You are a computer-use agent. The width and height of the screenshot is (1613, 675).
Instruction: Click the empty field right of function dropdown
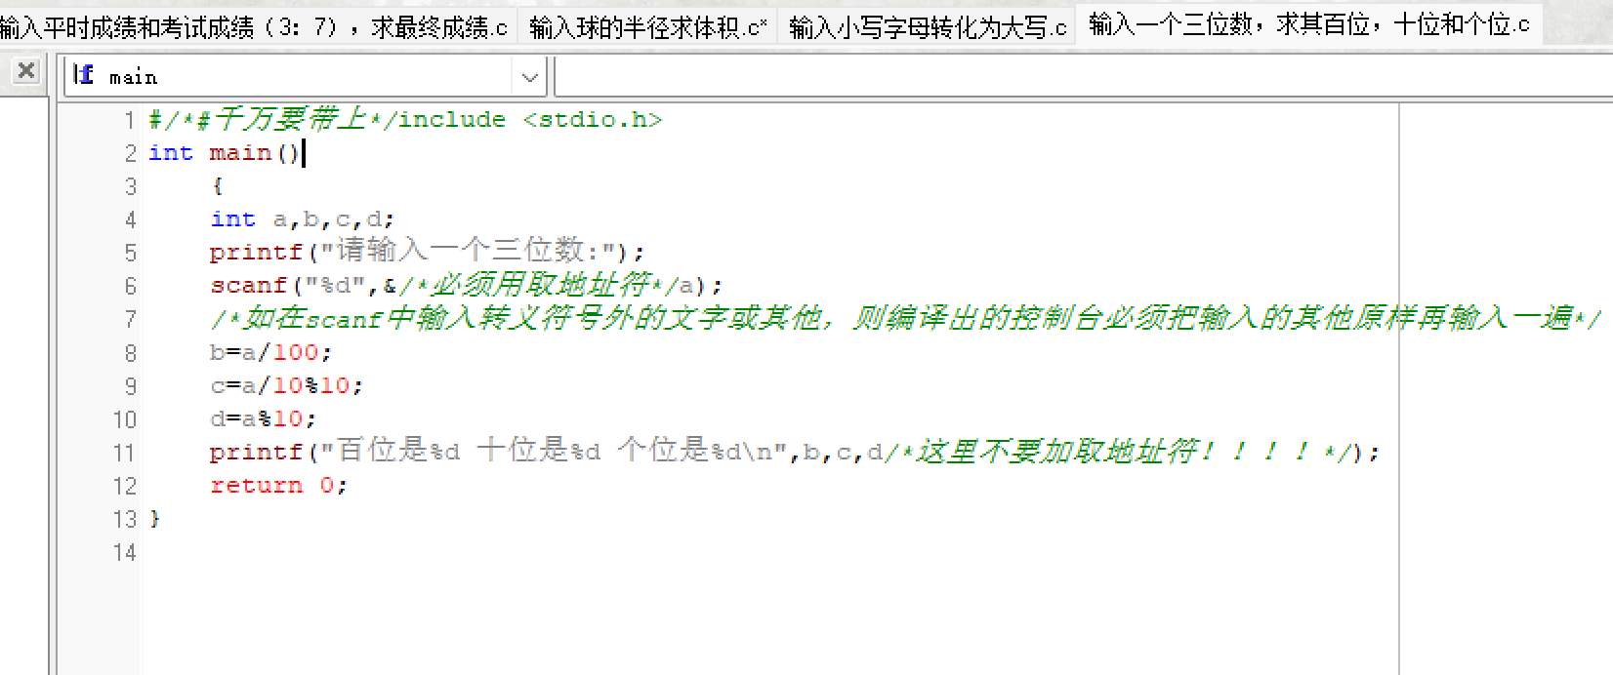(x=1084, y=76)
